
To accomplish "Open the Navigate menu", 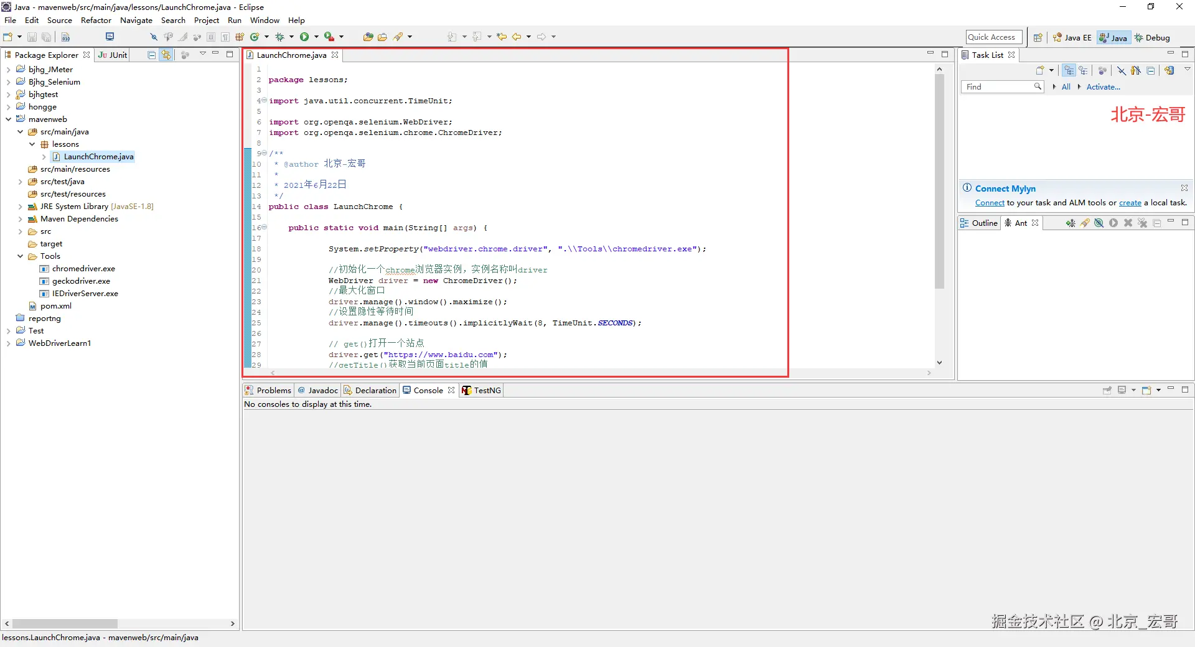I will (x=136, y=21).
